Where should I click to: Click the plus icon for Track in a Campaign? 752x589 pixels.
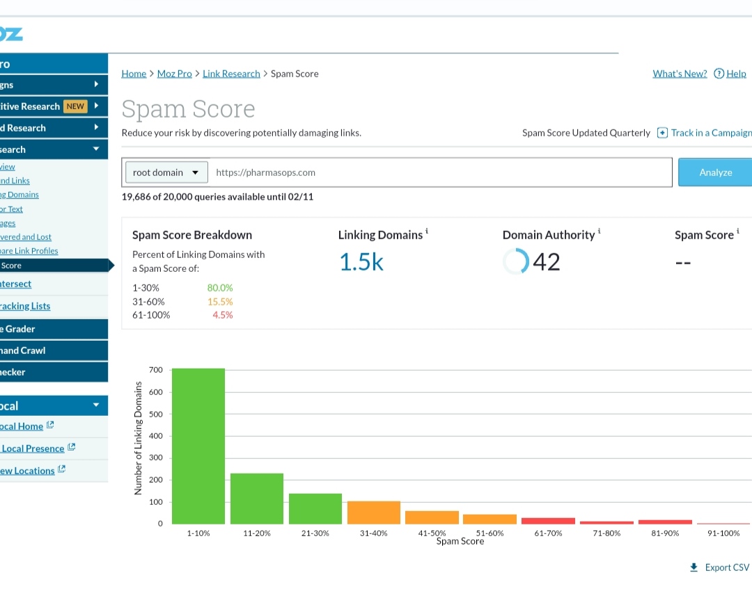click(x=663, y=132)
